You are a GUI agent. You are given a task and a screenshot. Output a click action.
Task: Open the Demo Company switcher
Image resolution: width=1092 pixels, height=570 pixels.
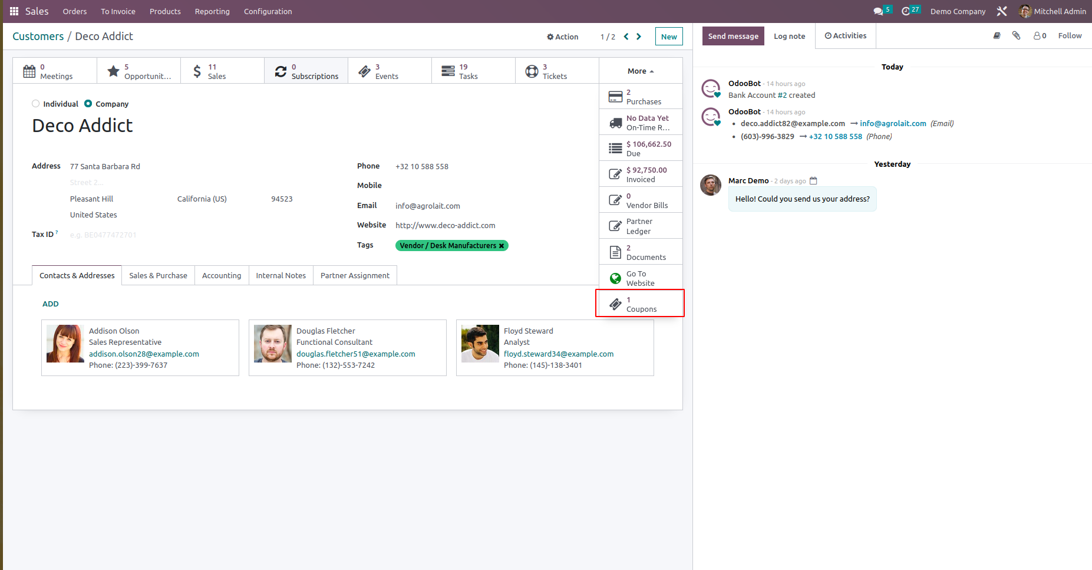pos(958,11)
